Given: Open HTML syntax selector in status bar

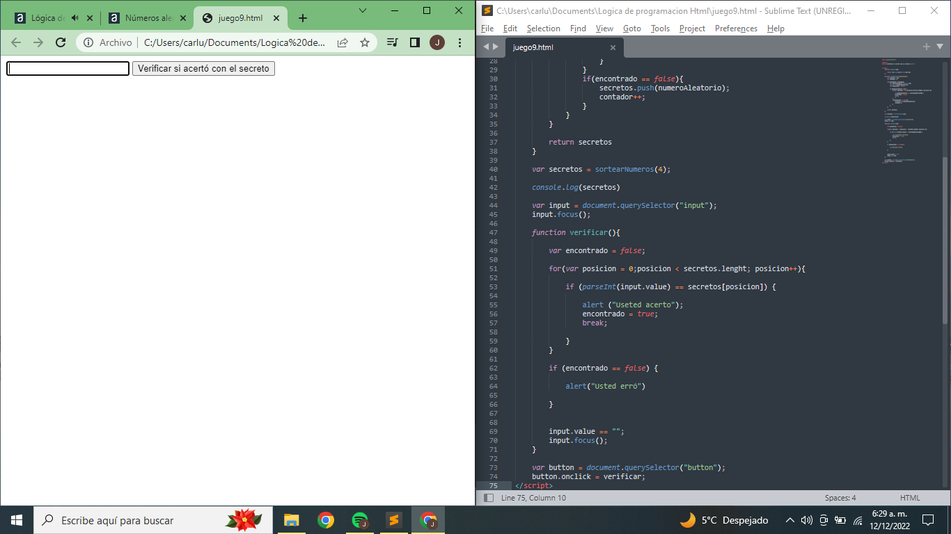Looking at the screenshot, I should [910, 498].
